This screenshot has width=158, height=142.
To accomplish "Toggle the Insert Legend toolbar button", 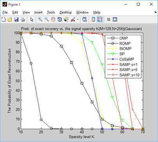I will tap(100, 20).
